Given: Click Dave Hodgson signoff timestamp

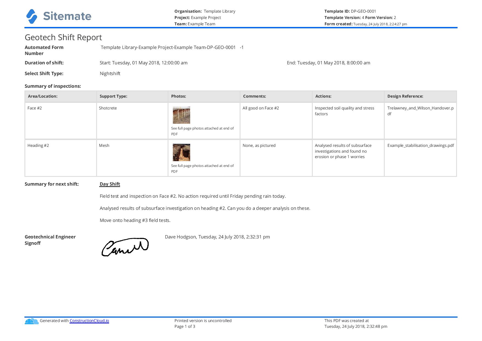Looking at the screenshot, I should (x=217, y=237).
